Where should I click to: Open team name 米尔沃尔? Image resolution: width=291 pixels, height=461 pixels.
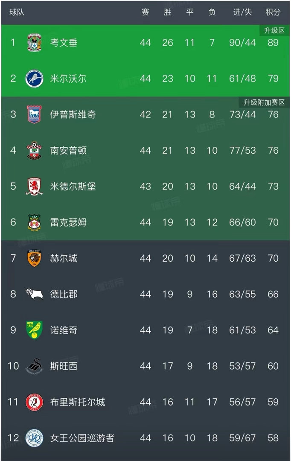pyautogui.click(x=68, y=79)
